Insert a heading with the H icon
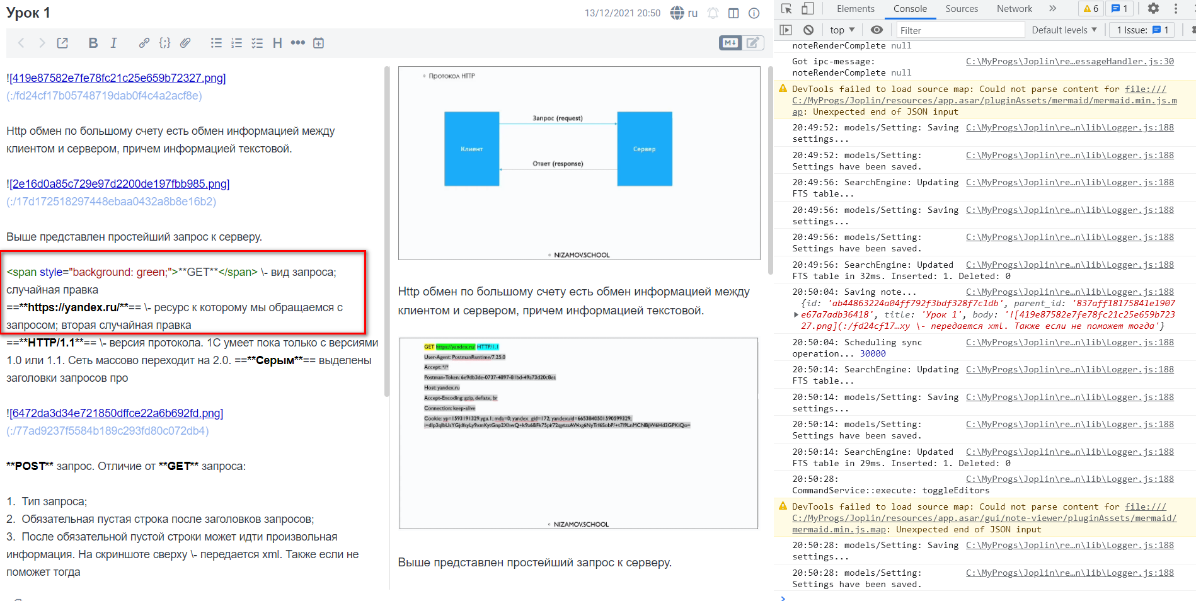Screen dimensions: 1196x601 point(277,43)
